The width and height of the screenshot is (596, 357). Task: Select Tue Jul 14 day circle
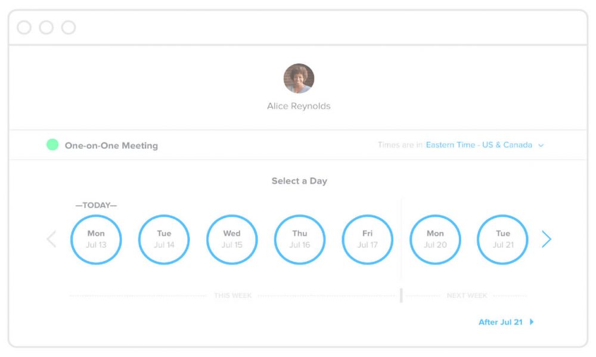click(164, 240)
